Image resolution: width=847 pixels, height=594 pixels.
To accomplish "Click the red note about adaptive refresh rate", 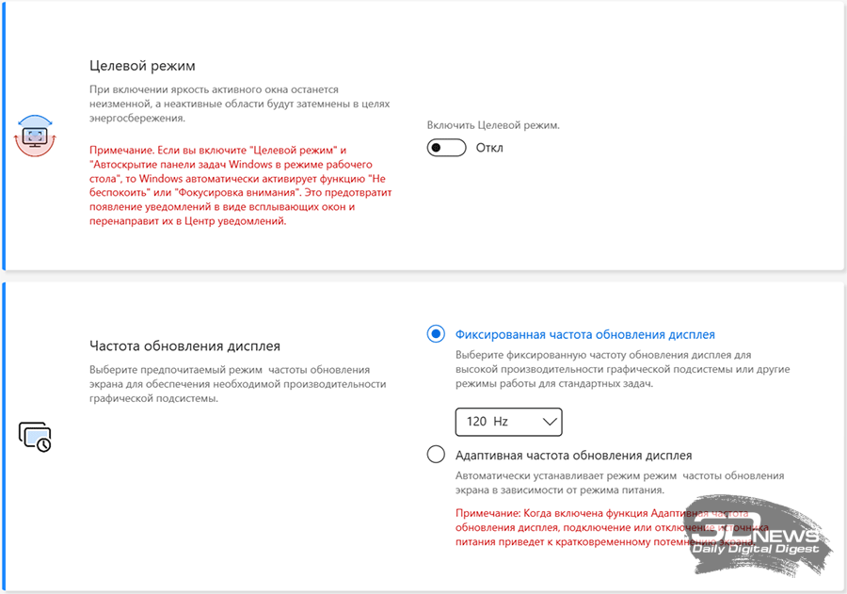I will (x=612, y=527).
